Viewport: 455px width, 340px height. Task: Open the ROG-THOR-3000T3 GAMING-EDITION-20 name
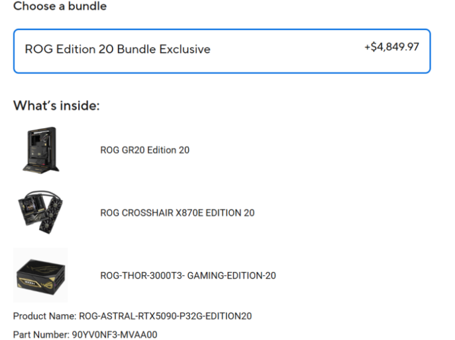[188, 275]
